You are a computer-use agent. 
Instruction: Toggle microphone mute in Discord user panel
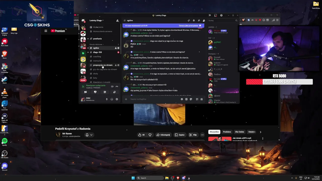(107, 99)
